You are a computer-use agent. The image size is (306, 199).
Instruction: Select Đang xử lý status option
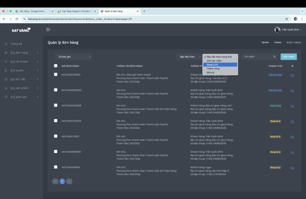[220, 65]
